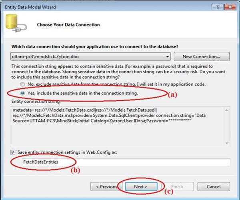Click the database connection icon in header
Viewport: 240px width, 200px height.
pyautogui.click(x=14, y=25)
